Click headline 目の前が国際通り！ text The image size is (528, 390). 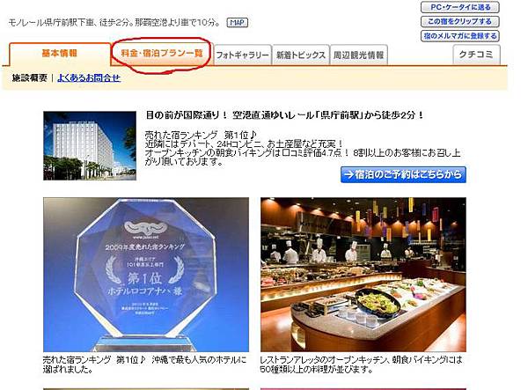click(187, 115)
